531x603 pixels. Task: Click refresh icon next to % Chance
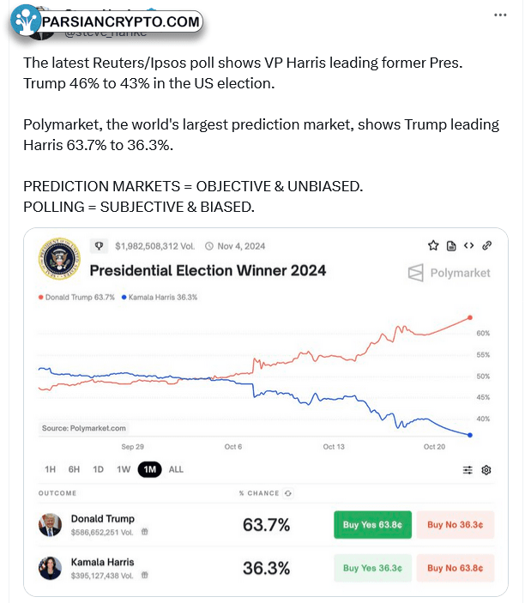click(x=288, y=493)
